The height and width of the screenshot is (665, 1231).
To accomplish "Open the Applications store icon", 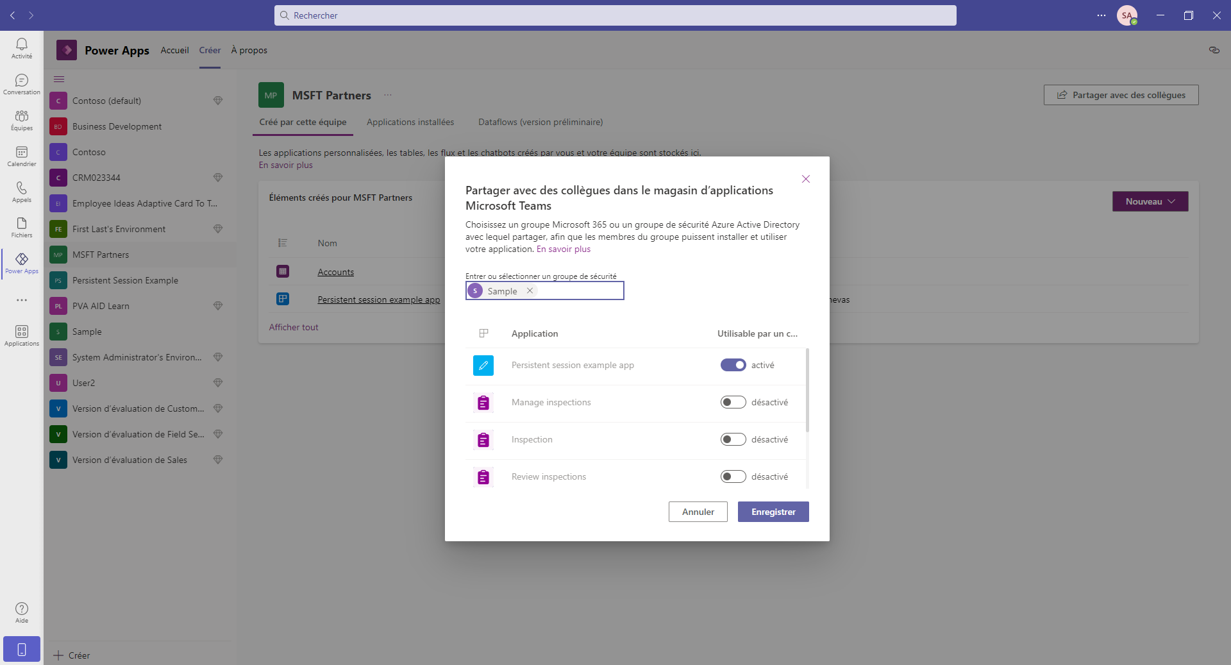I will tap(22, 335).
